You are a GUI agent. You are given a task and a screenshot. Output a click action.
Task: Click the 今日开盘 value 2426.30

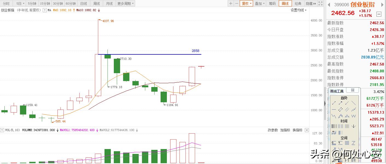click(377, 30)
